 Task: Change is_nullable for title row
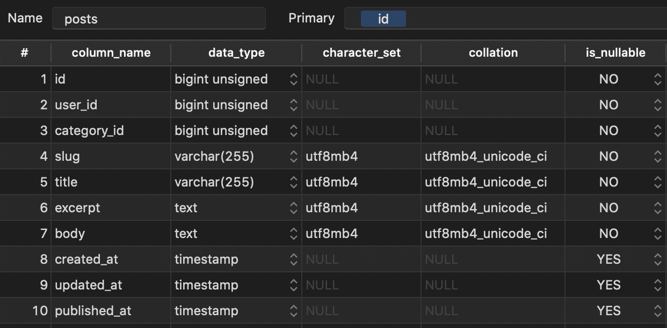[x=658, y=182]
